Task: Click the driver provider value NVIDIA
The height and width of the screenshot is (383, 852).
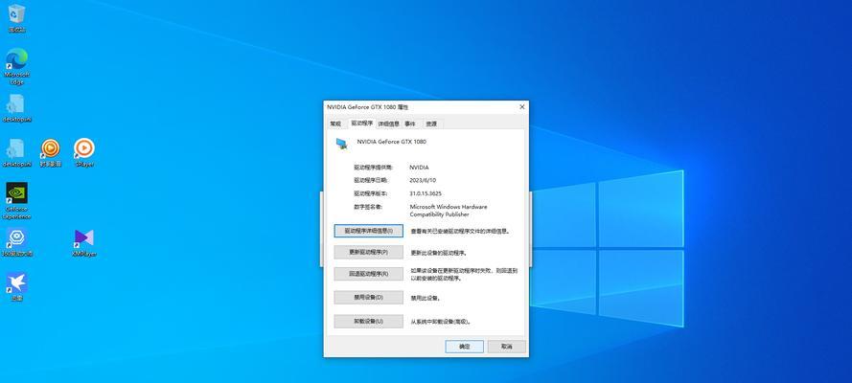Action: 419,168
